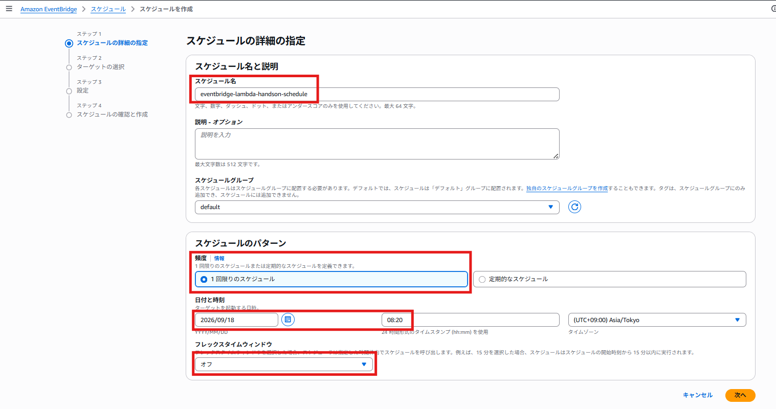Click the スケジュールを作成 breadcrumb text
This screenshot has width=776, height=409.
click(x=166, y=9)
